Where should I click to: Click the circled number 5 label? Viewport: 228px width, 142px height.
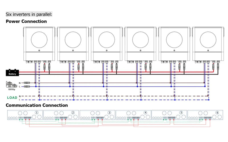pyautogui.click(x=181, y=112)
